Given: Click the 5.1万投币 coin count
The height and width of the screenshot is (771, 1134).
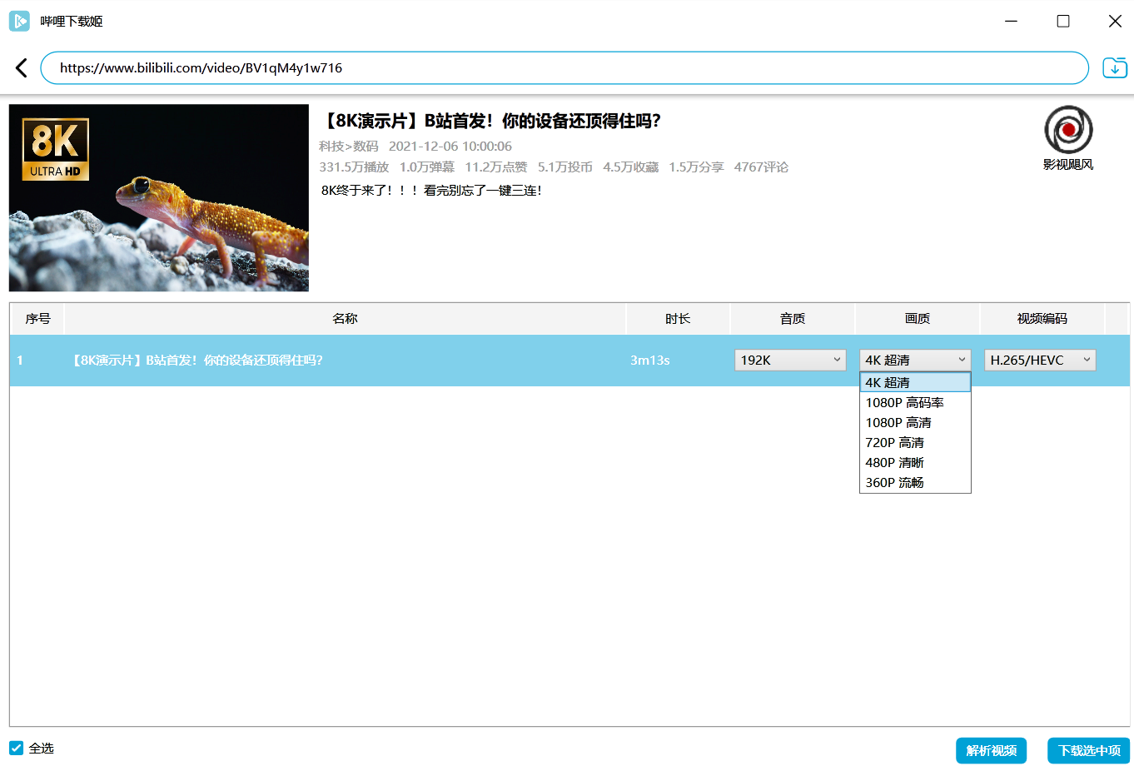Looking at the screenshot, I should coord(565,167).
